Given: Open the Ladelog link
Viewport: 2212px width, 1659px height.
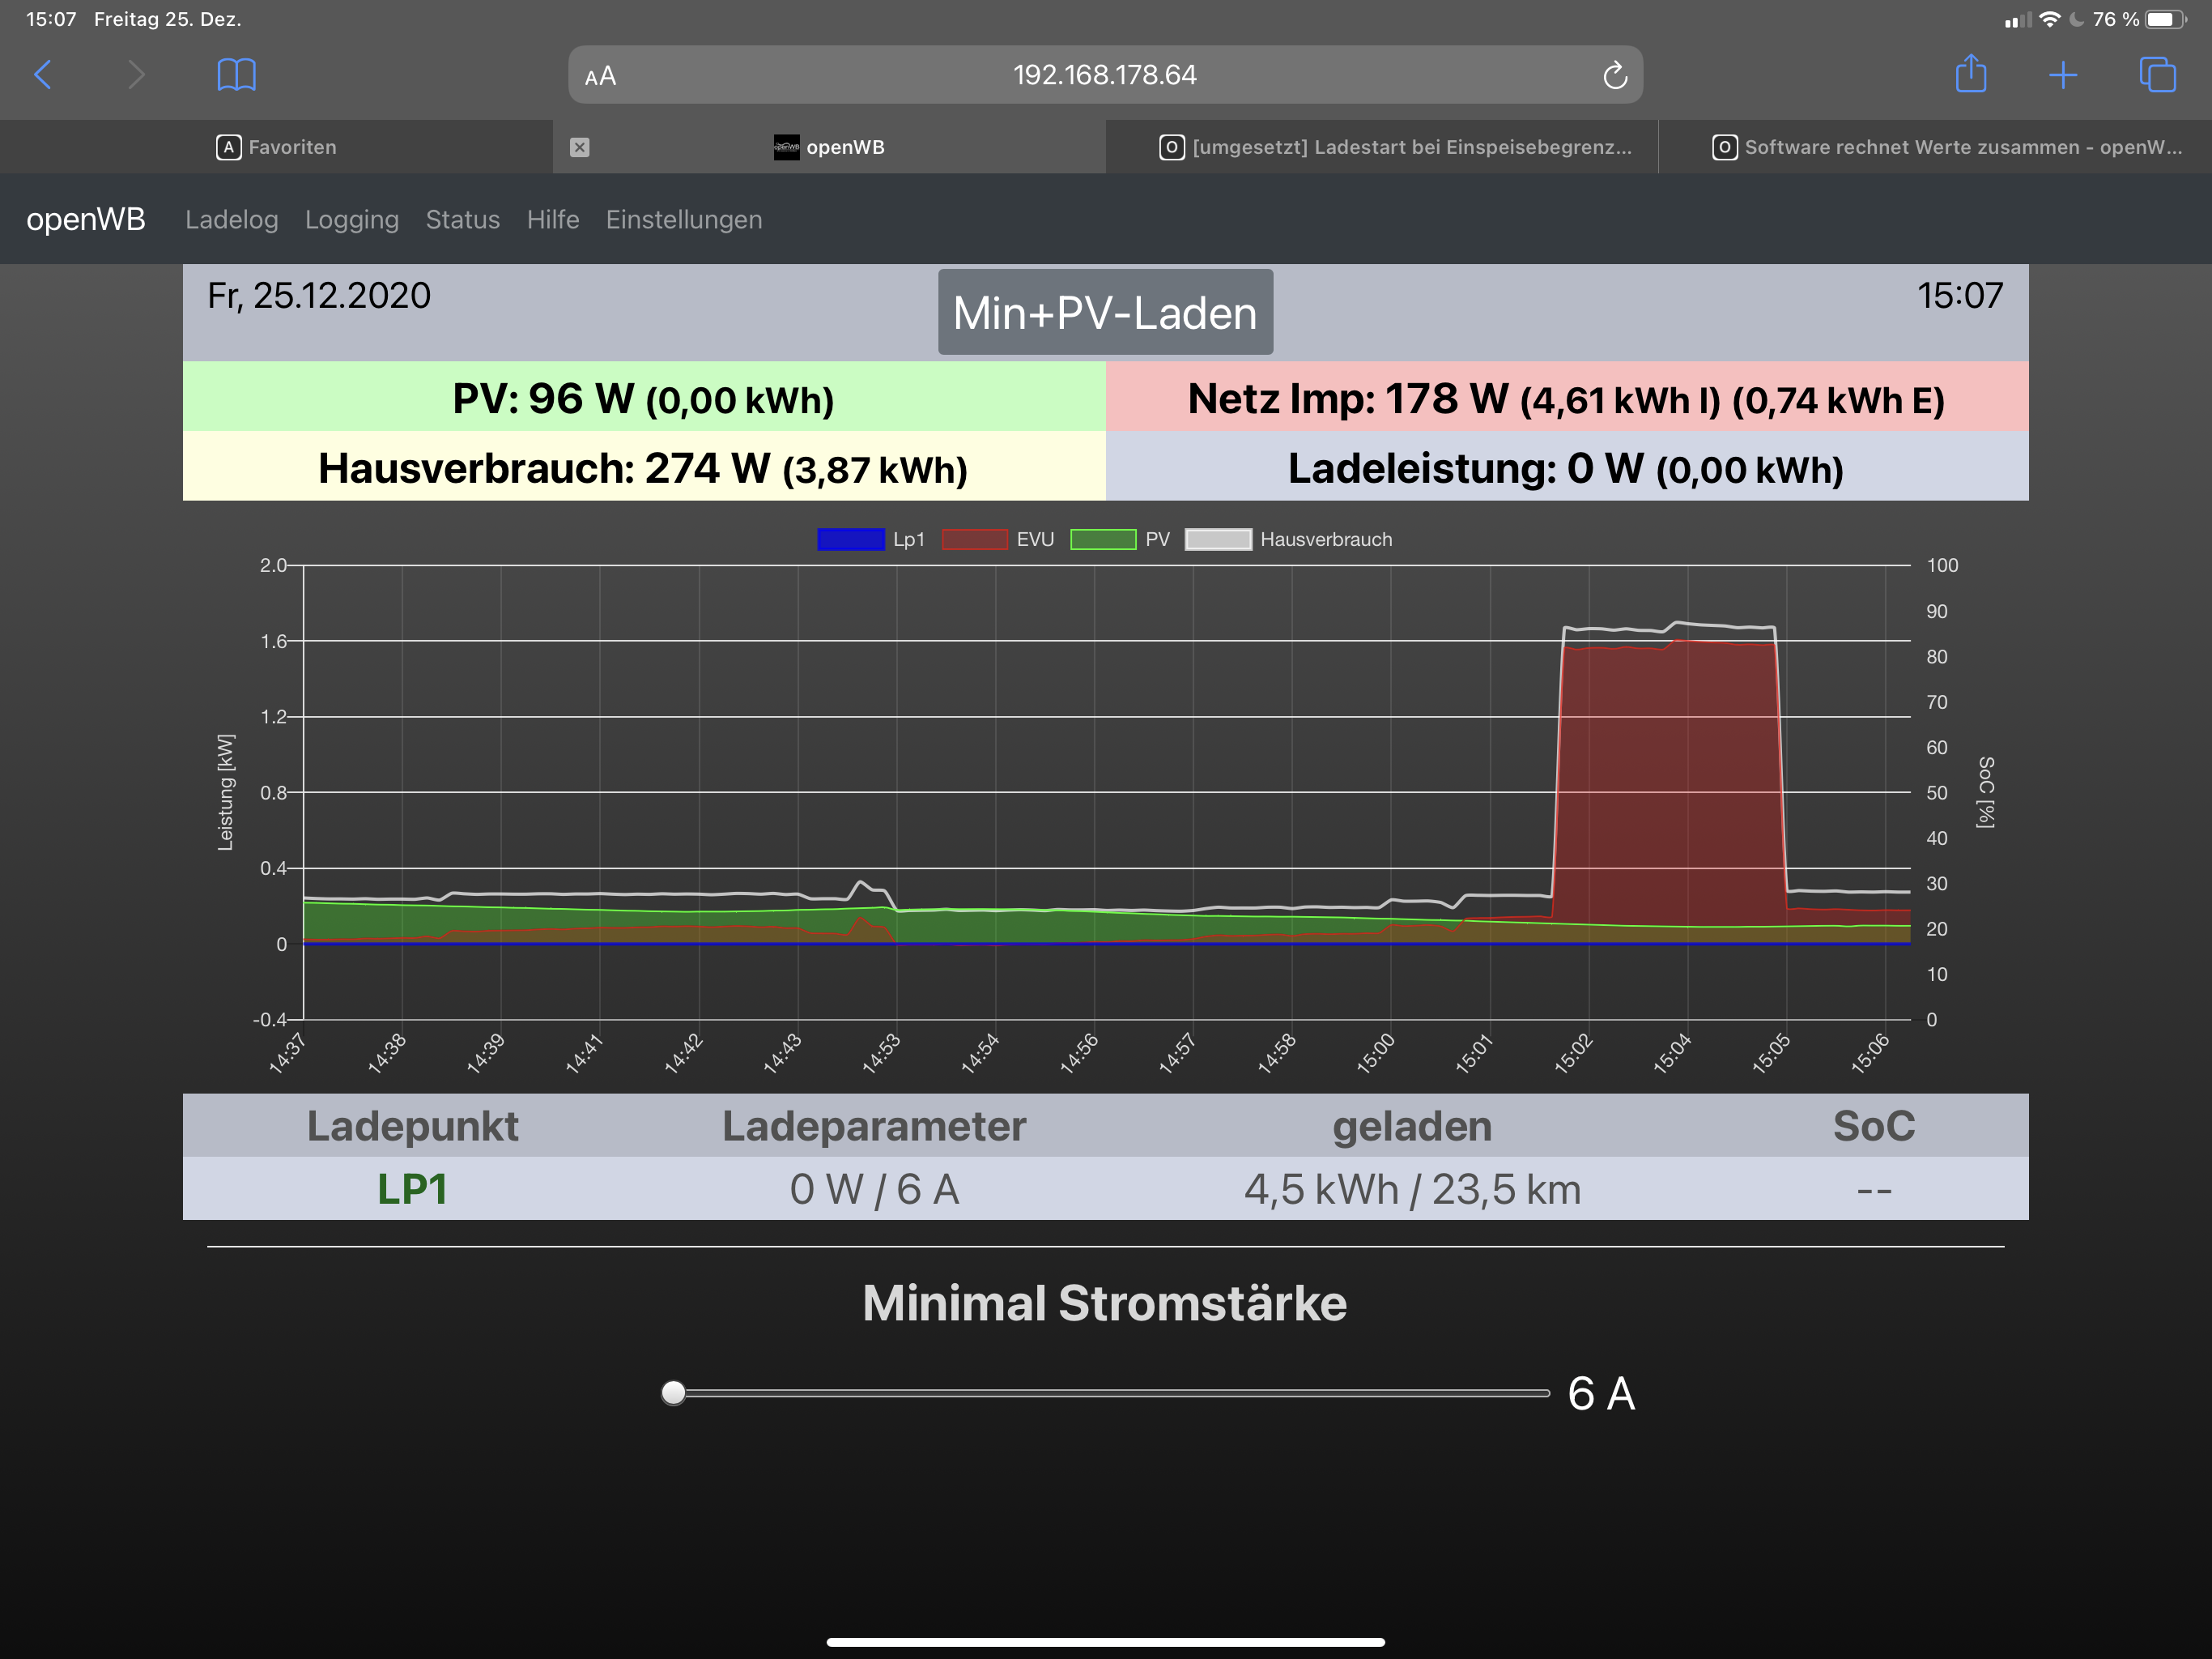Looking at the screenshot, I should [231, 220].
